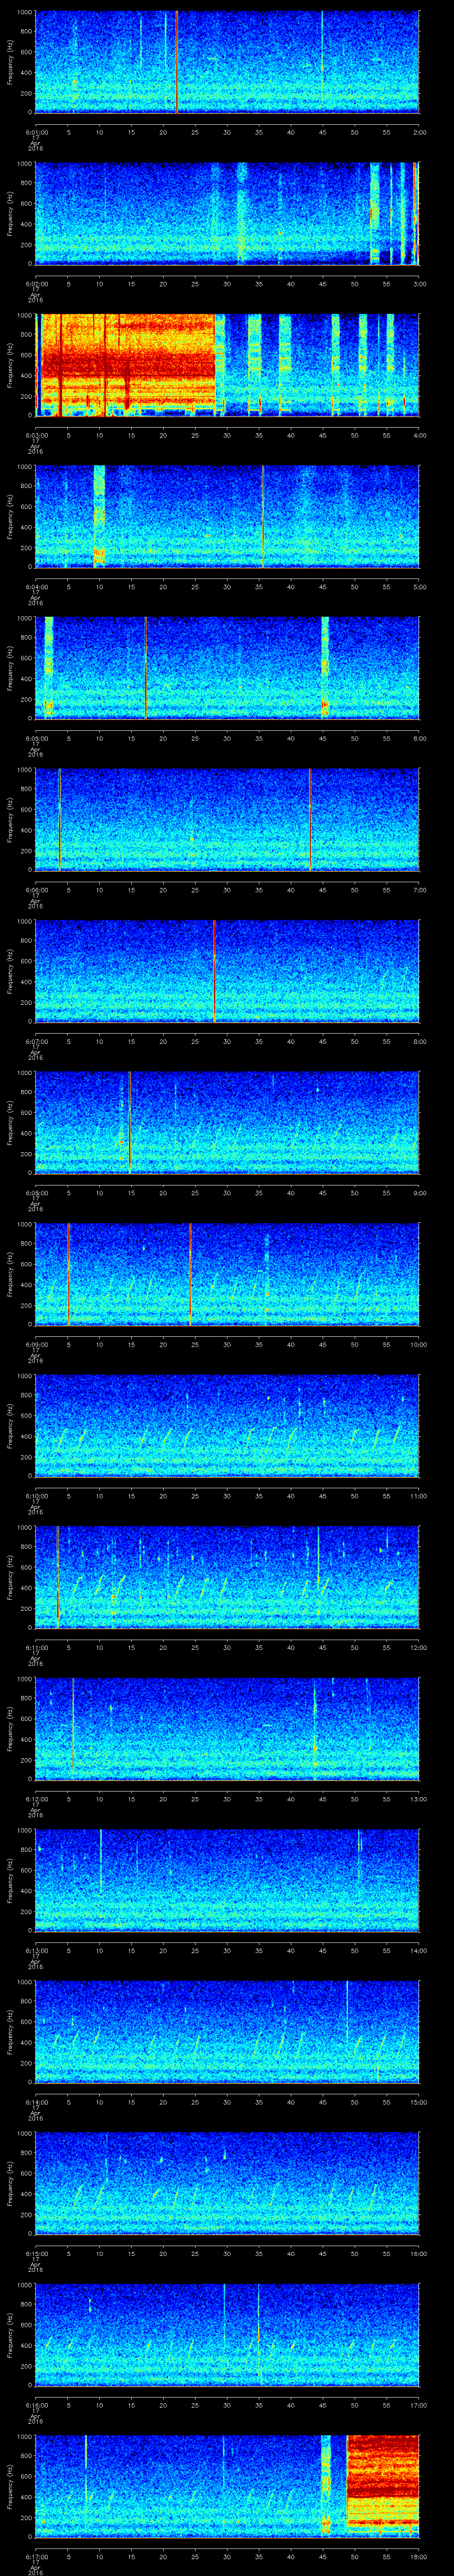Image resolution: width=454 pixels, height=2576 pixels.
Task: Select the spectrogram panel starting at 6:01:00
Action: [227, 62]
